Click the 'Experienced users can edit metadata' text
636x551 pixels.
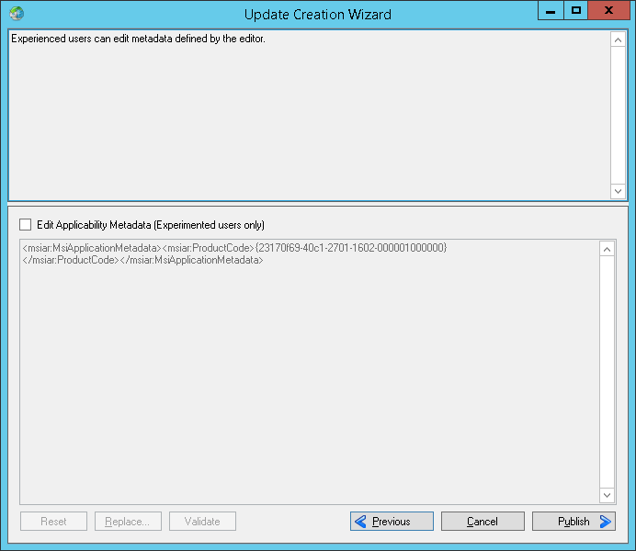click(x=138, y=39)
